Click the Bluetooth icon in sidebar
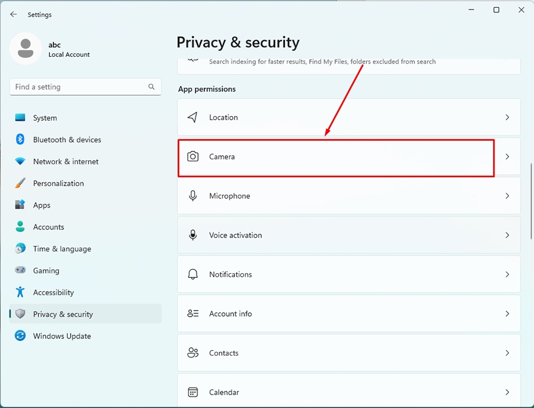This screenshot has width=534, height=408. pyautogui.click(x=20, y=139)
